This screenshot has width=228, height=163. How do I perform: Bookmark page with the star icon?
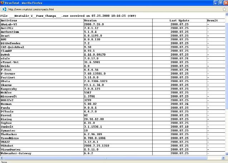pyautogui.click(x=224, y=9)
